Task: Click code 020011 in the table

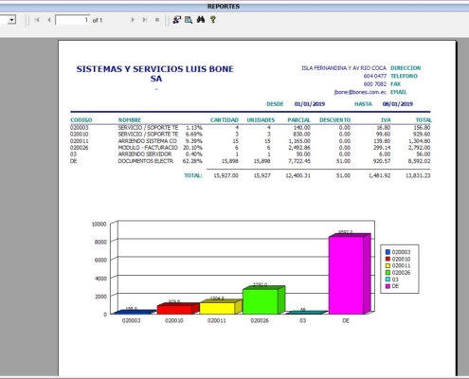Action: 80,141
